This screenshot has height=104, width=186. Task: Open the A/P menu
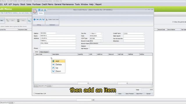point(10,4)
